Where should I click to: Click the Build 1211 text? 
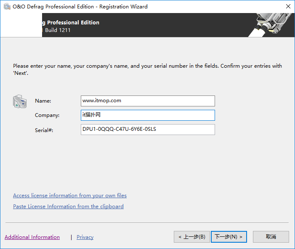[x=58, y=30]
